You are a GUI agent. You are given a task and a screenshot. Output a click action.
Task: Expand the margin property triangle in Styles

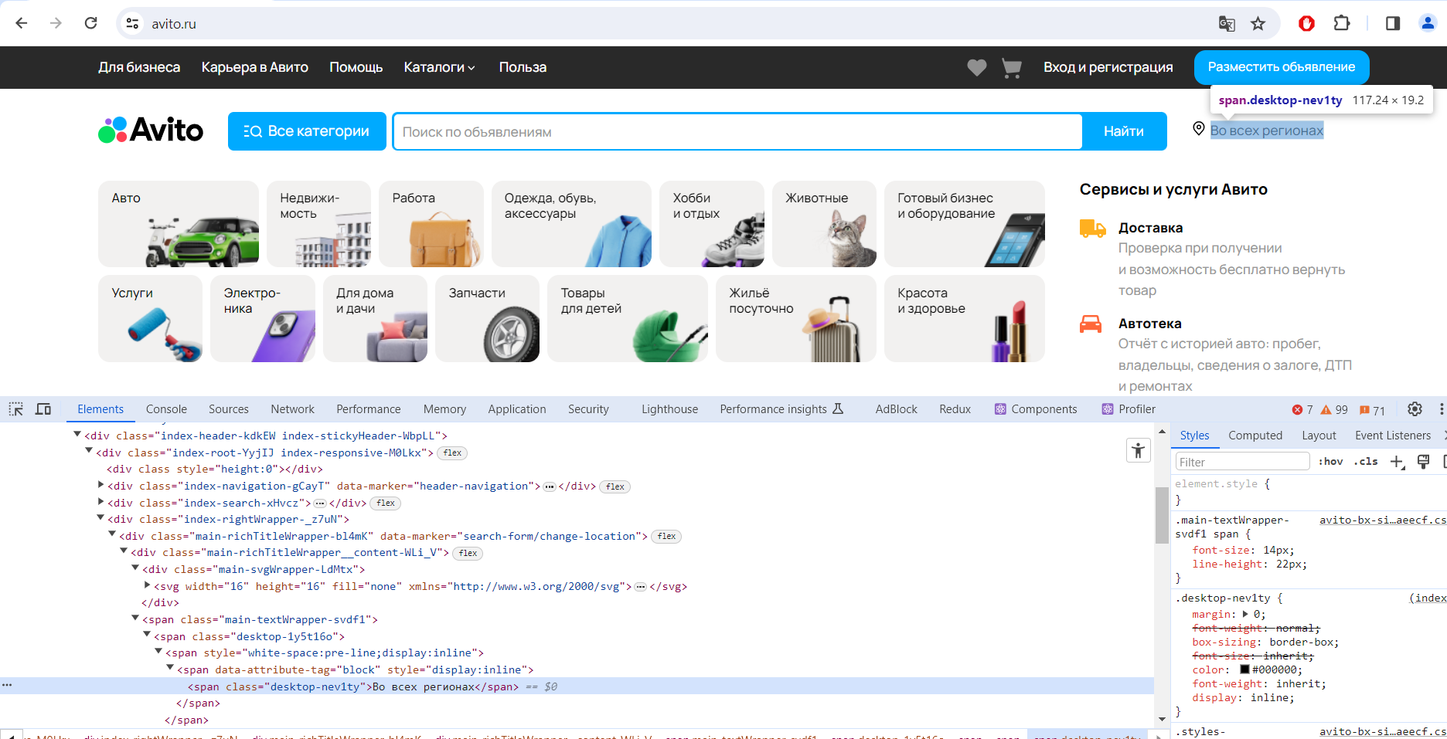coord(1245,614)
